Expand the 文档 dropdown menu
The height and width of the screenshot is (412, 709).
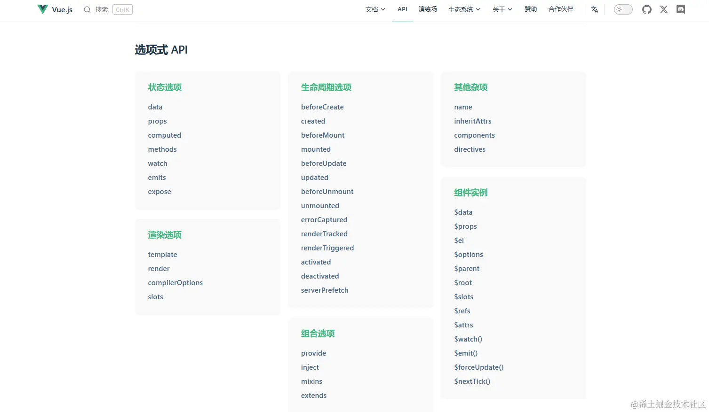tap(375, 9)
